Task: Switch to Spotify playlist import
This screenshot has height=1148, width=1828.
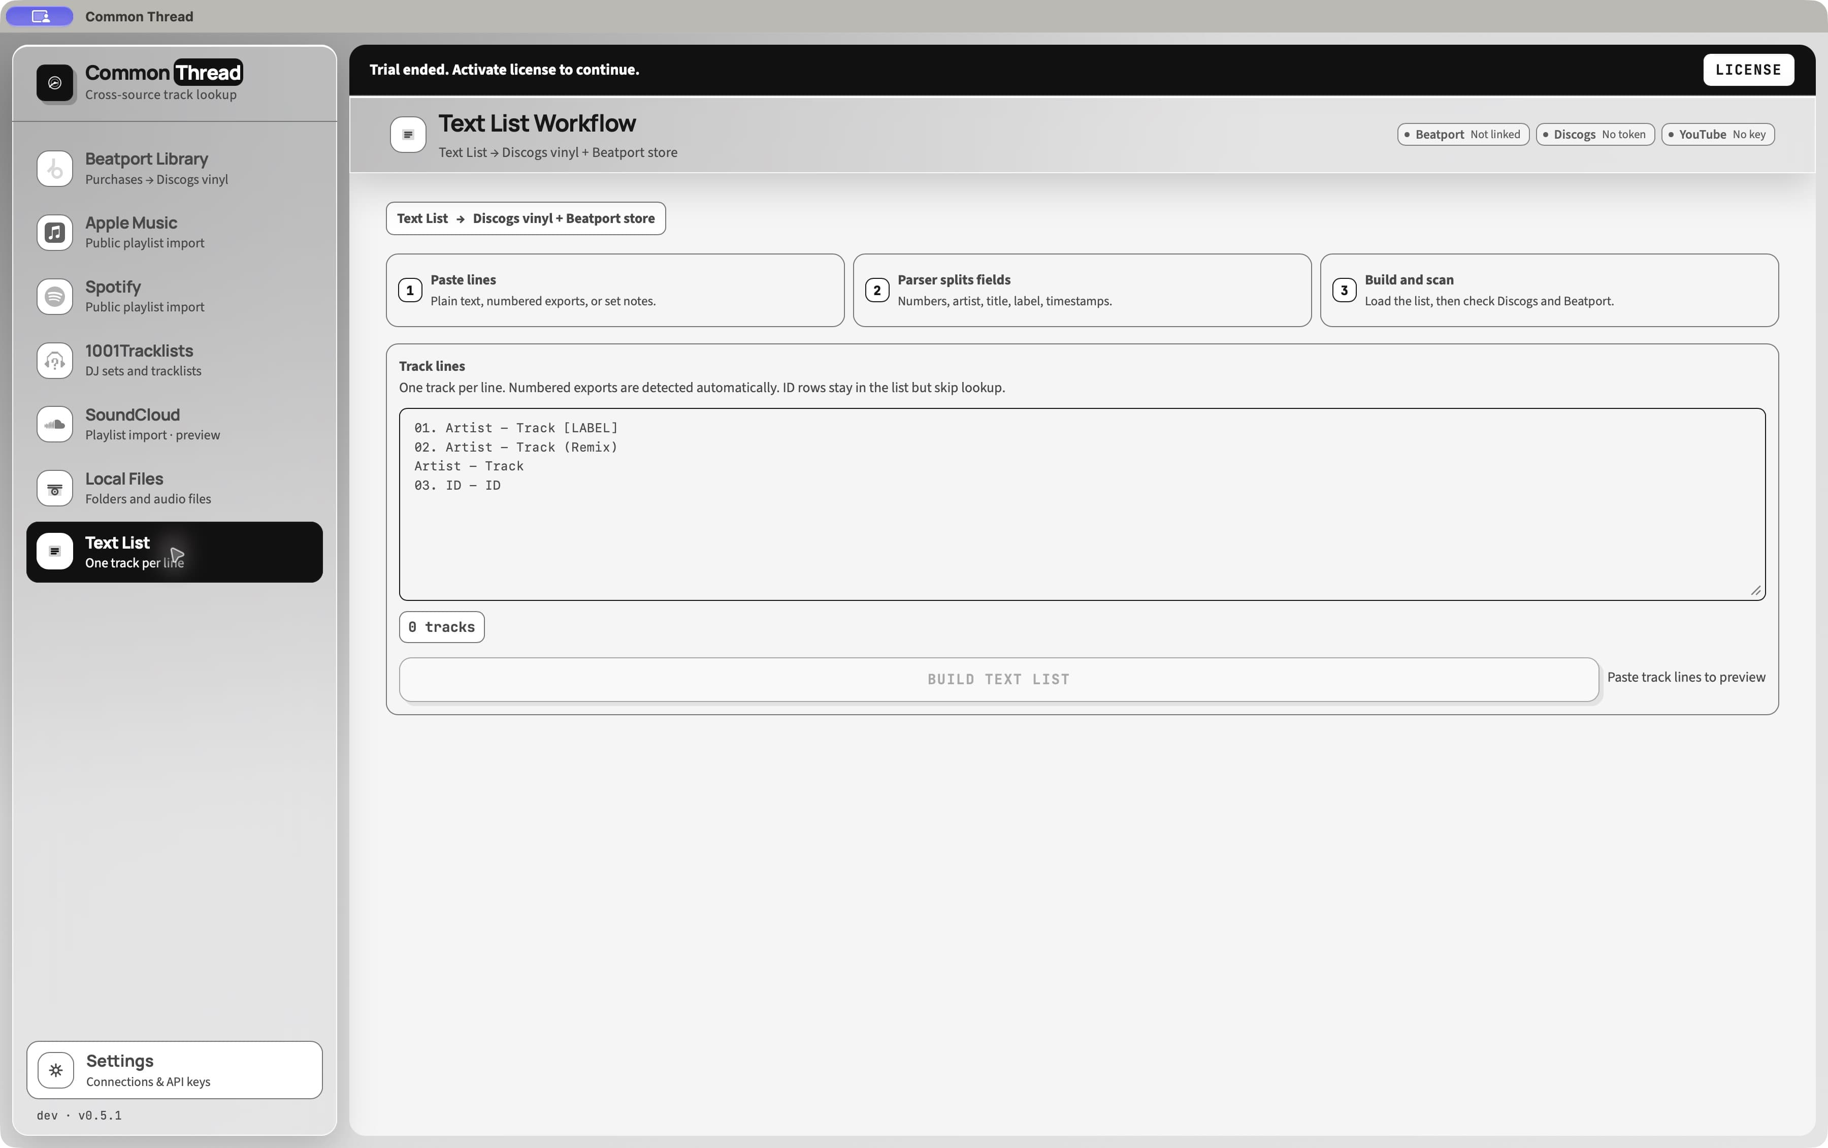Action: pyautogui.click(x=175, y=296)
